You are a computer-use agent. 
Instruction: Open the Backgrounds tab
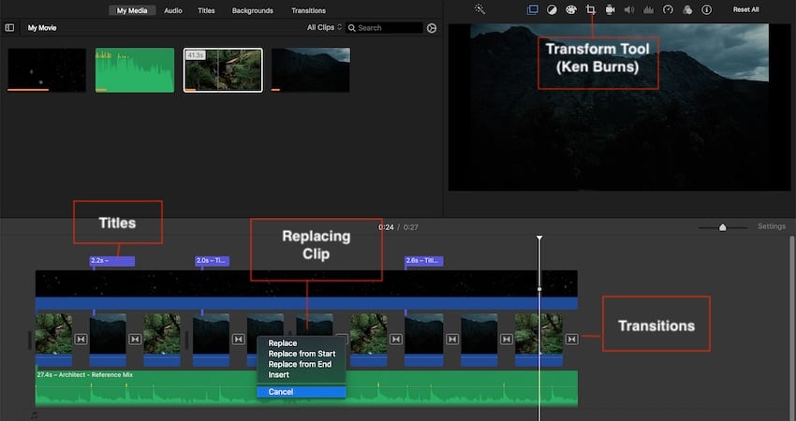252,10
